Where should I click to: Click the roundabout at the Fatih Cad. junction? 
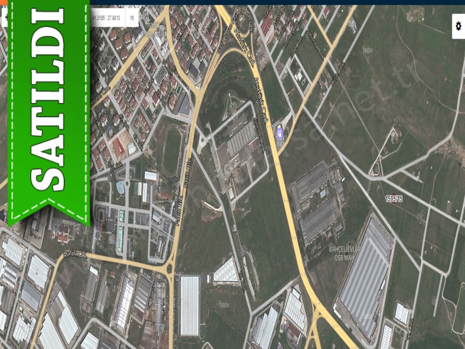(169, 267)
